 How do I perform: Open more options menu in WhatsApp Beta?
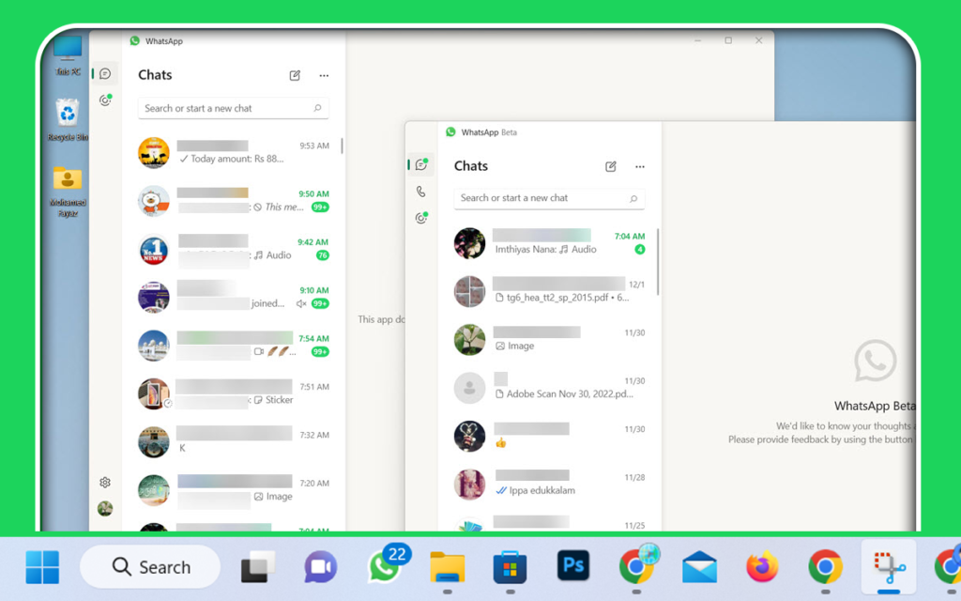tap(640, 167)
